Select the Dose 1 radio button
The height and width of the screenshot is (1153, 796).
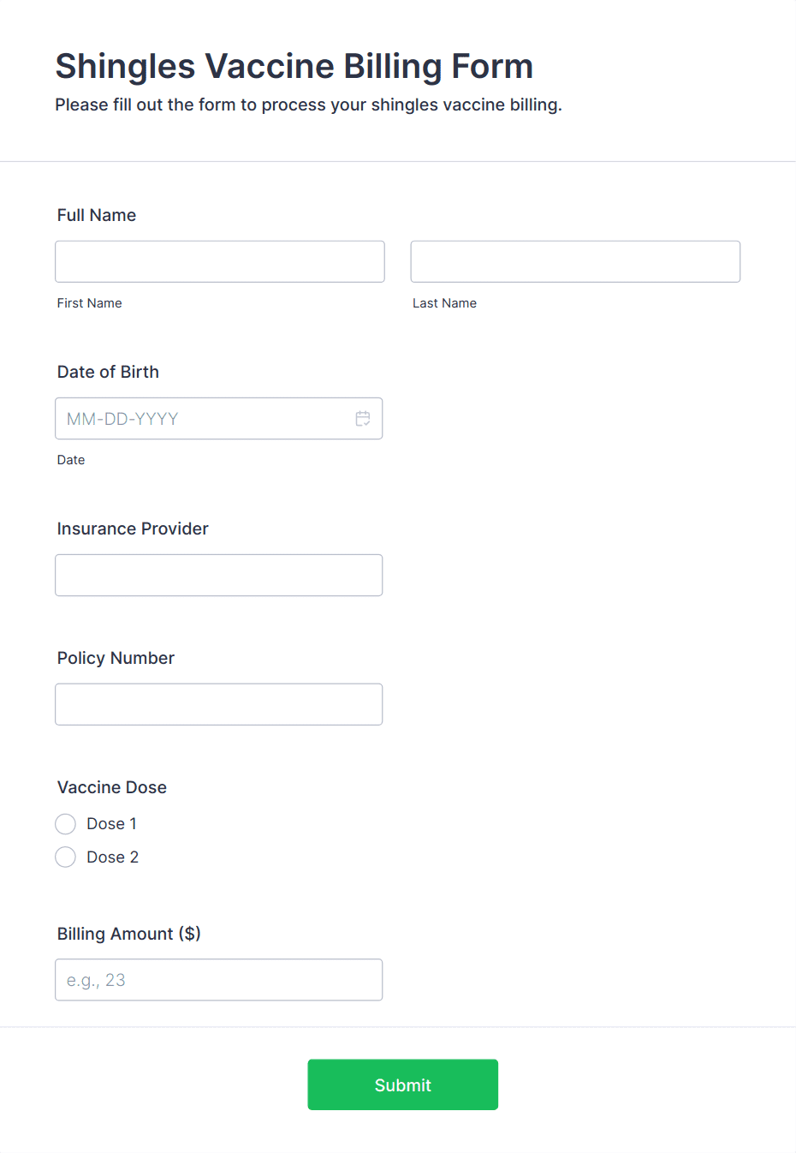point(66,824)
